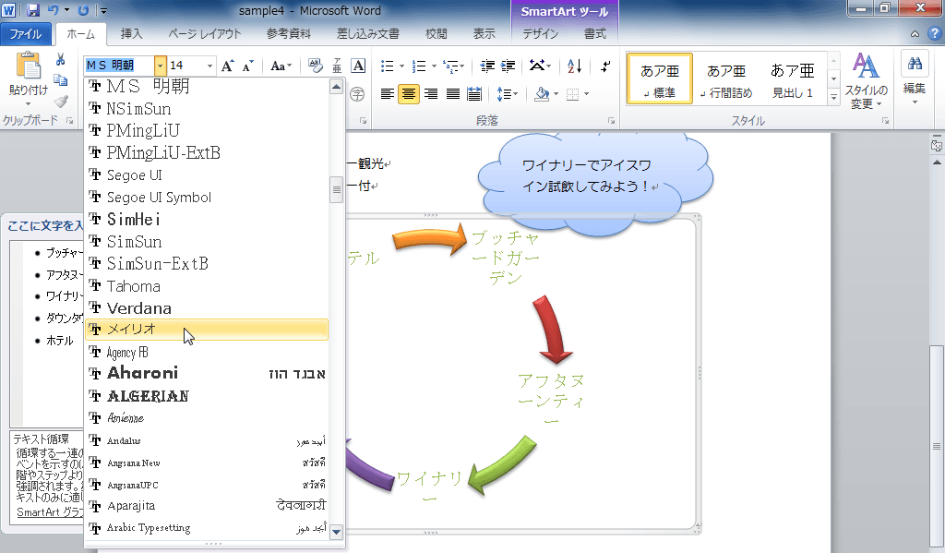945x553 pixels.
Task: Open the Paragraph dialog launcher
Action: click(x=611, y=121)
